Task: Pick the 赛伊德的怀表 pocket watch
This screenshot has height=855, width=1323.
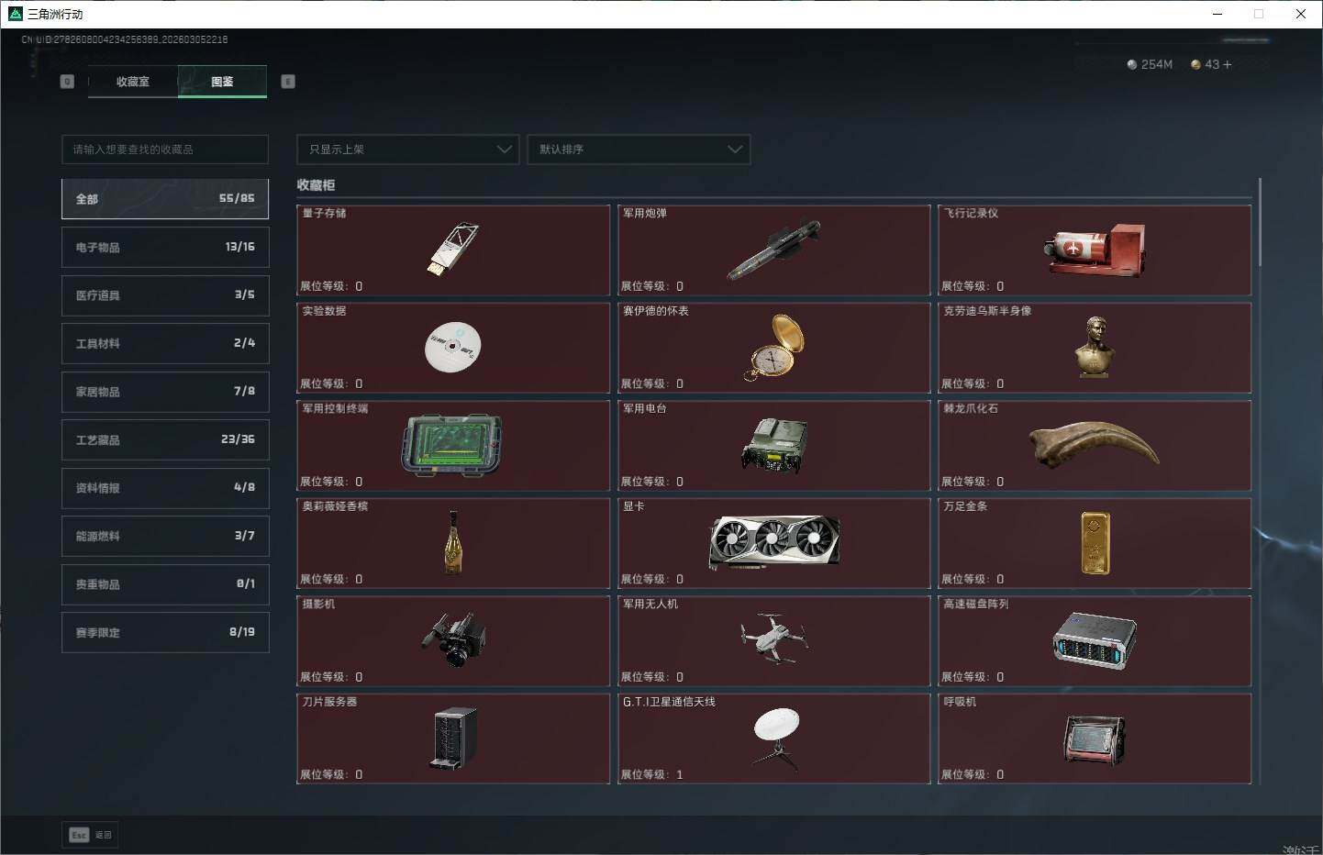Action: (x=773, y=348)
